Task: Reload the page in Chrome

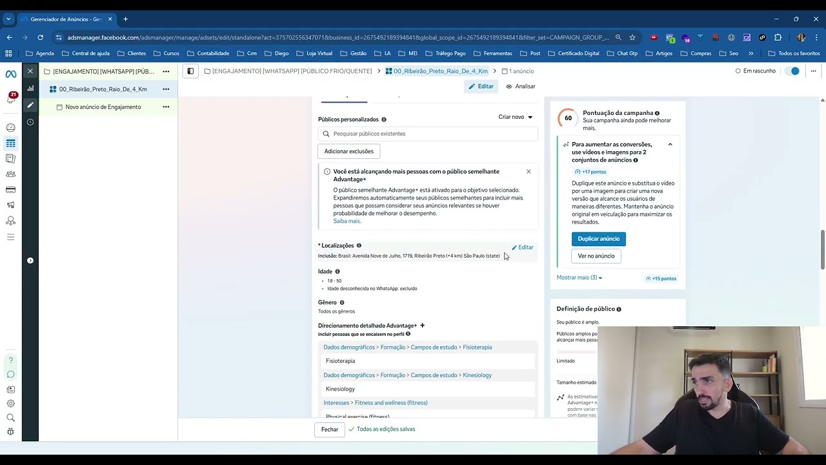Action: pyautogui.click(x=40, y=37)
